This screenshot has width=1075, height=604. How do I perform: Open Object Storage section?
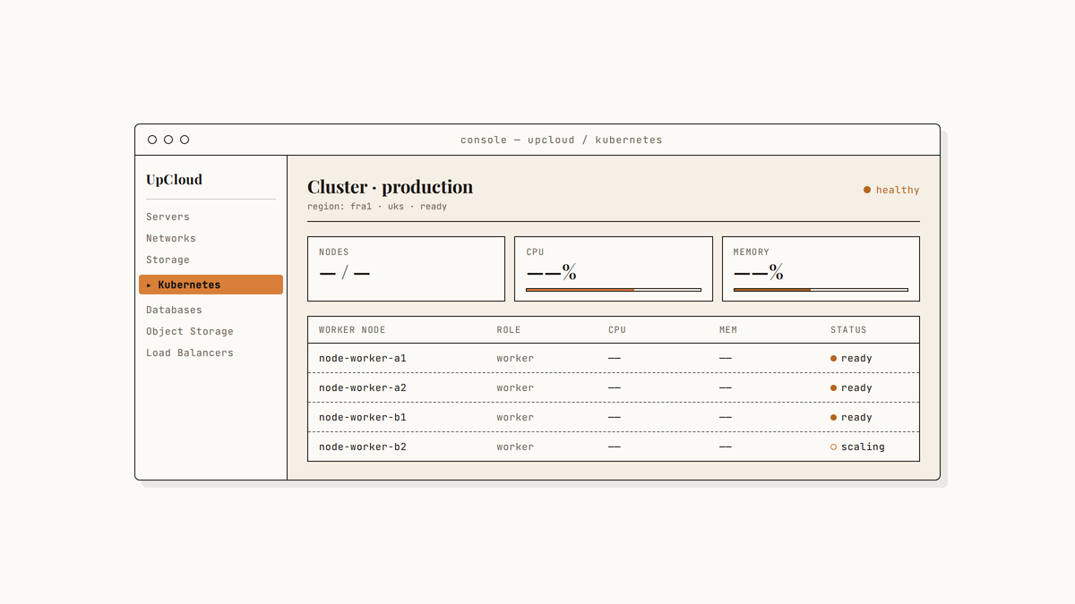190,331
